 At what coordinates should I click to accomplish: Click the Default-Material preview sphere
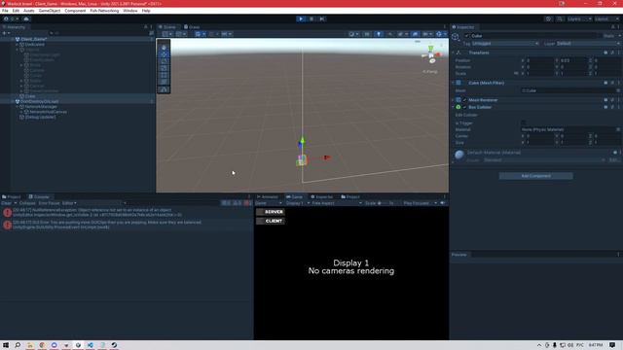point(459,155)
